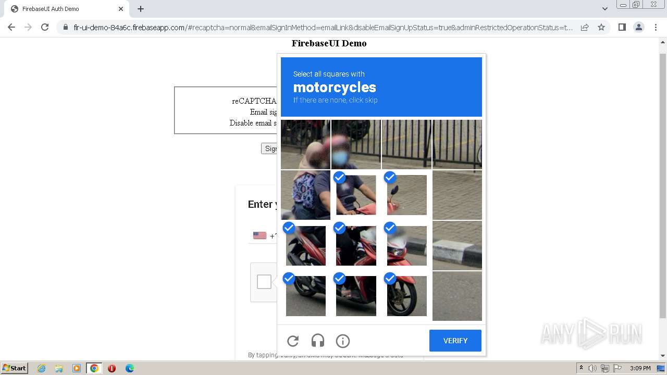Image resolution: width=667 pixels, height=375 pixels.
Task: Open volume tray icon
Action: coord(592,368)
